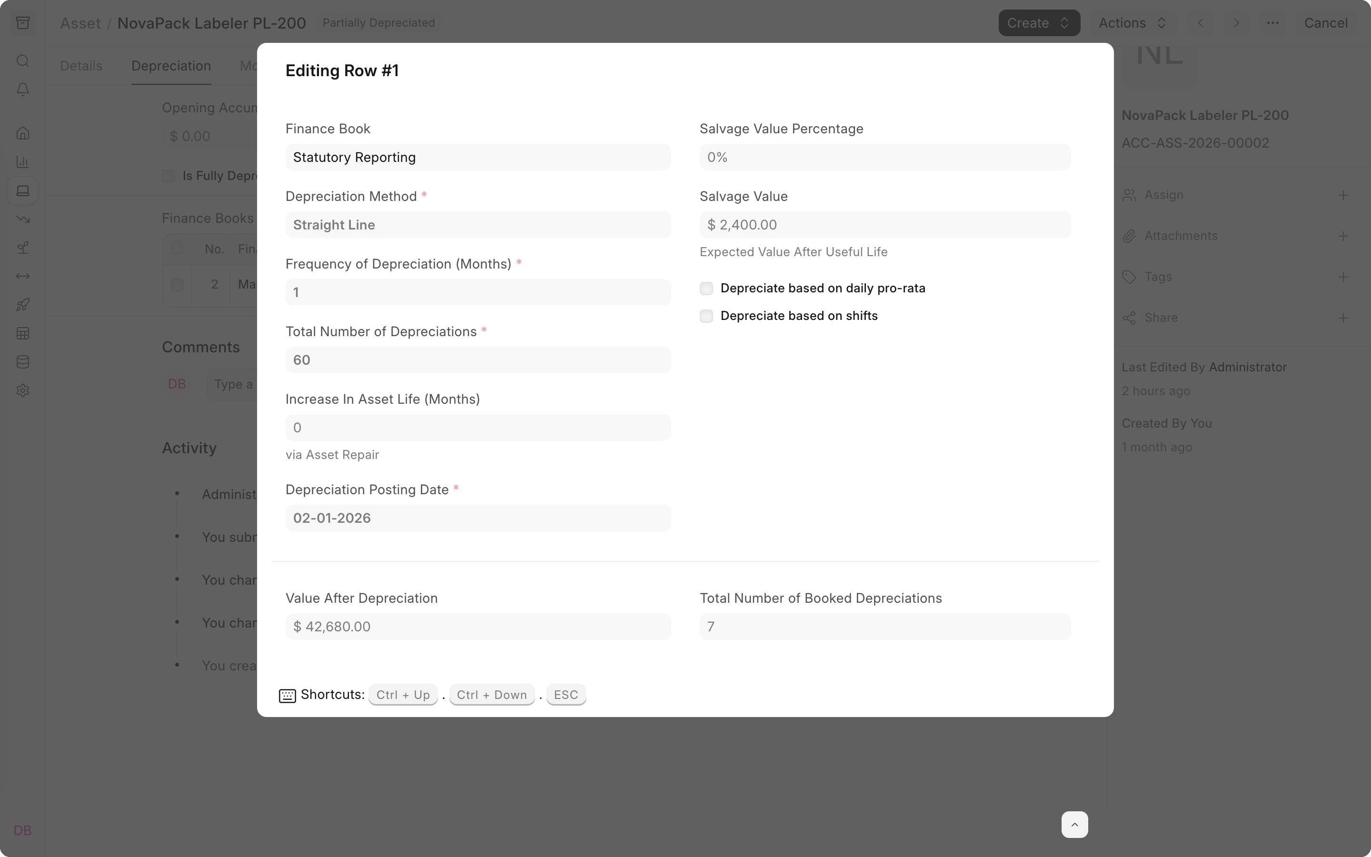Go to home icon in sidebar
The image size is (1371, 857).
[23, 133]
